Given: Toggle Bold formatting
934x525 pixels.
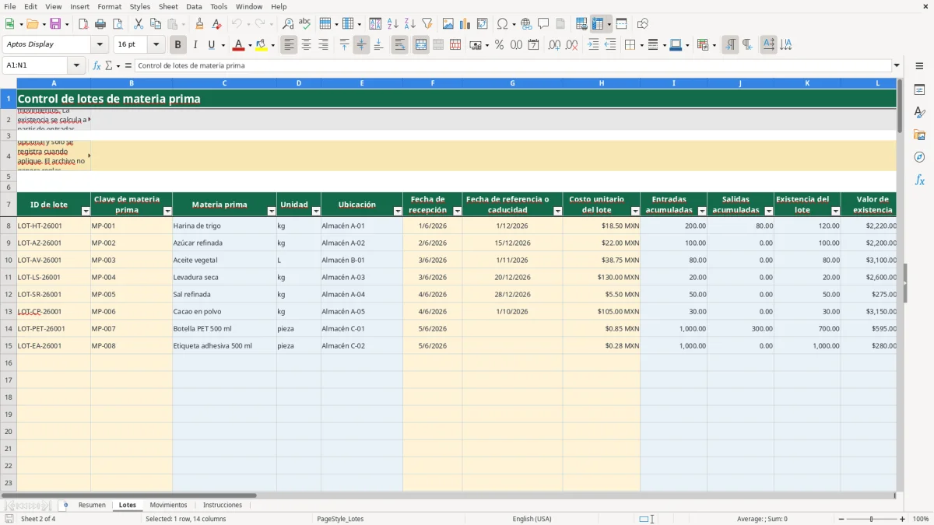Looking at the screenshot, I should 178,45.
